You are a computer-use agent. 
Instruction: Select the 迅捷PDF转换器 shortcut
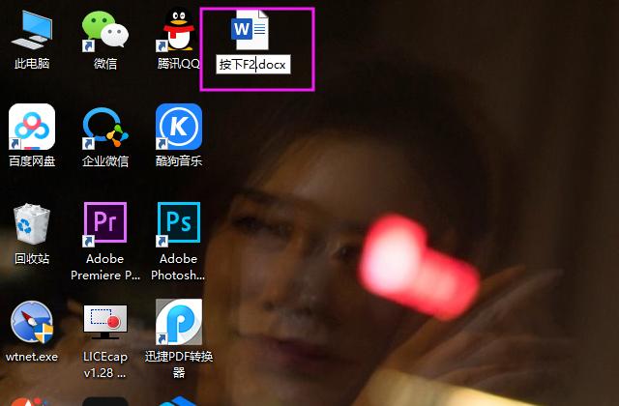click(178, 322)
